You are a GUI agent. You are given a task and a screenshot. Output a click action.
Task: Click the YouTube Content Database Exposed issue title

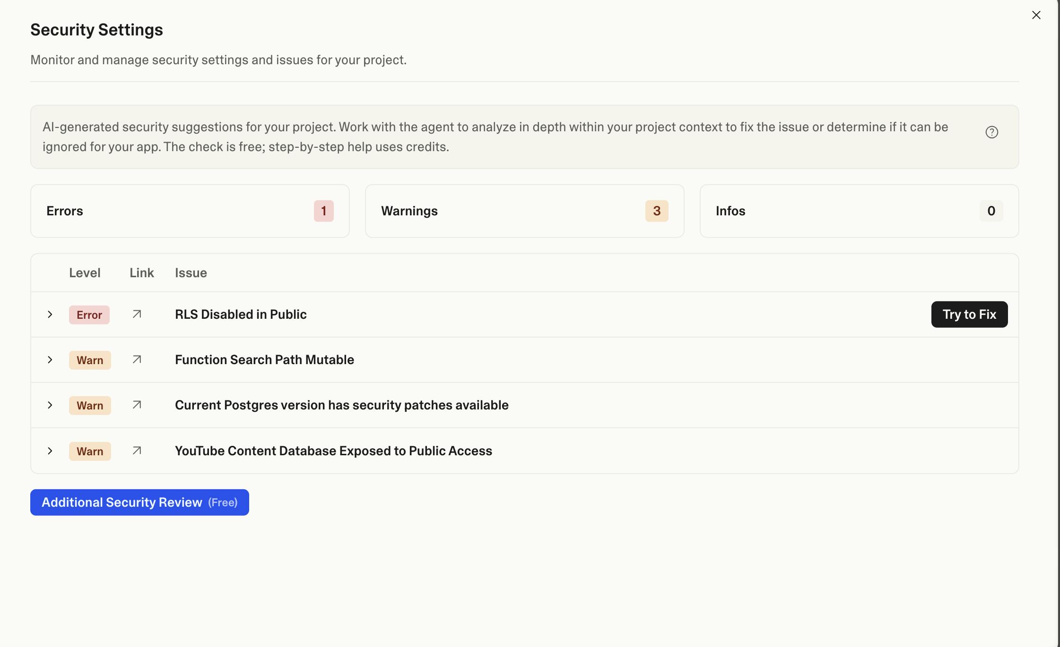pyautogui.click(x=333, y=451)
